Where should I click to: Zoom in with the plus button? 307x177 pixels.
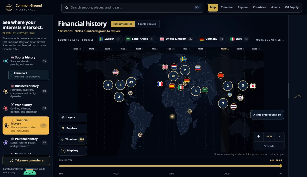pyautogui.click(x=259, y=137)
